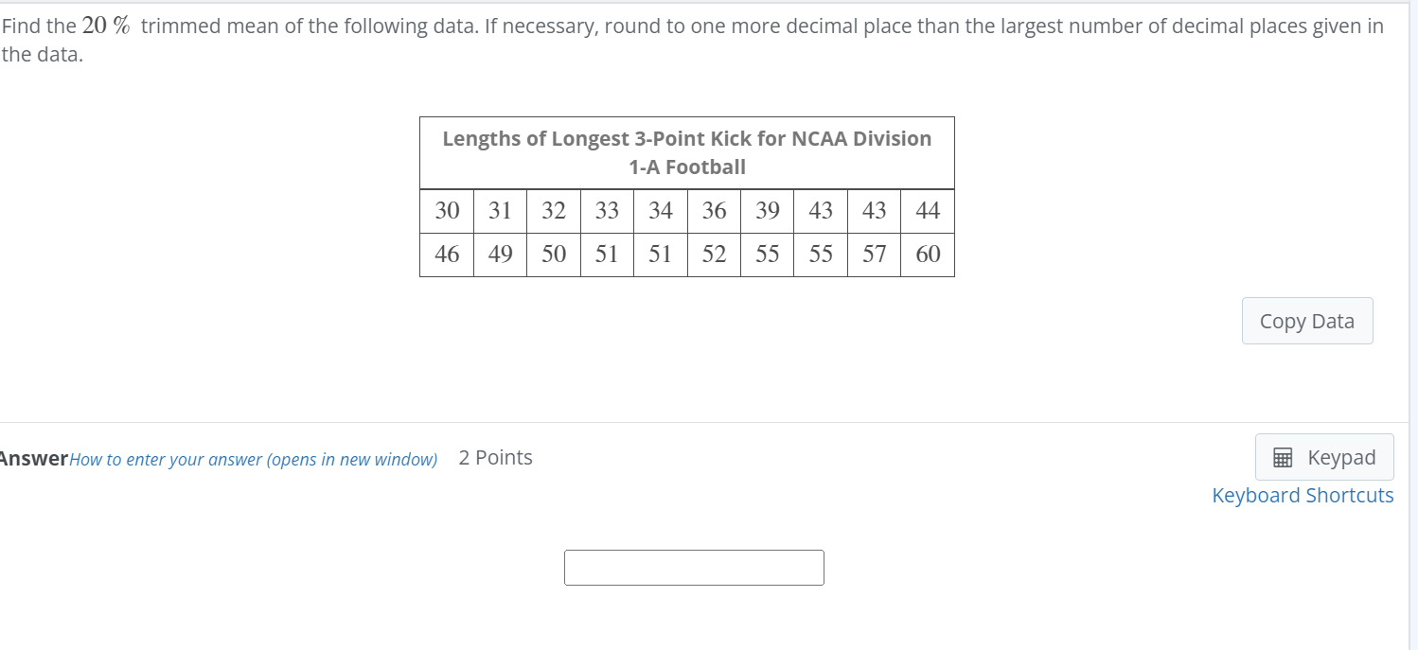
Task: Click inside the answer input box
Action: point(694,567)
